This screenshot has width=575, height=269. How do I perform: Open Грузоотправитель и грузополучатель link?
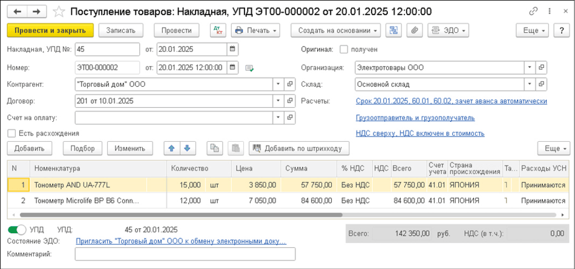tap(415, 118)
